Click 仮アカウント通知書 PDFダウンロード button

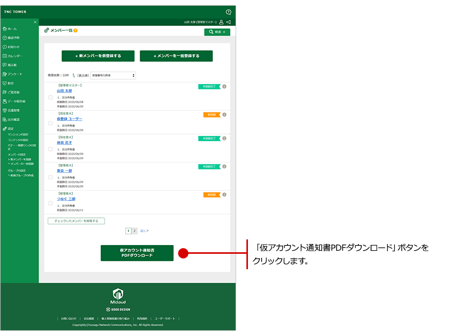click(x=137, y=253)
